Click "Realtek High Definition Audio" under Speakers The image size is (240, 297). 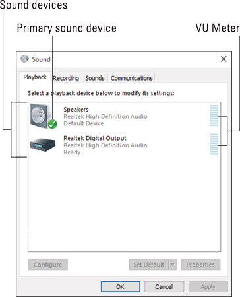tap(105, 116)
